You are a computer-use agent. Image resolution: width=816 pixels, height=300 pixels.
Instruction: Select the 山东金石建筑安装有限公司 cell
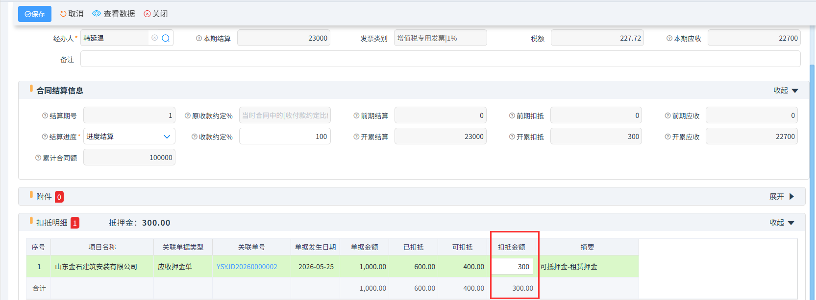point(102,267)
